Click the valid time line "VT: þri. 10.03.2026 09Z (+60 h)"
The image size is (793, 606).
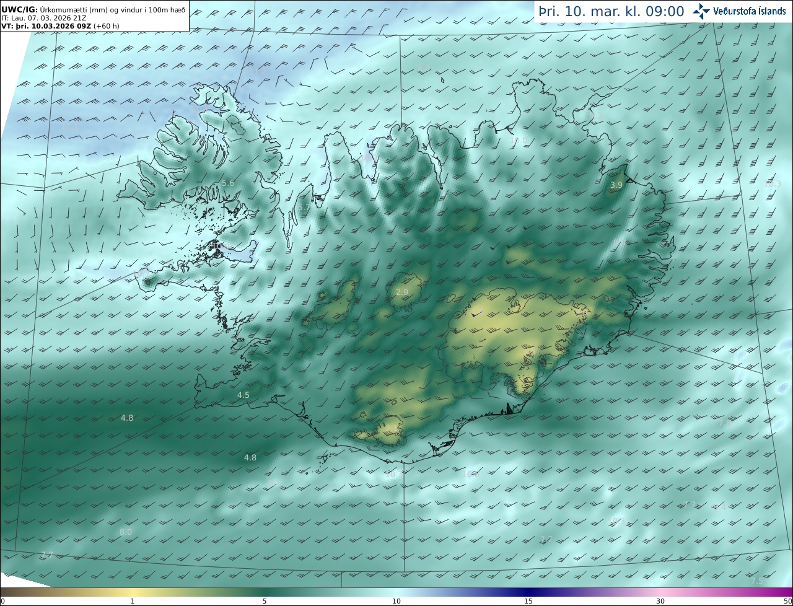click(60, 27)
